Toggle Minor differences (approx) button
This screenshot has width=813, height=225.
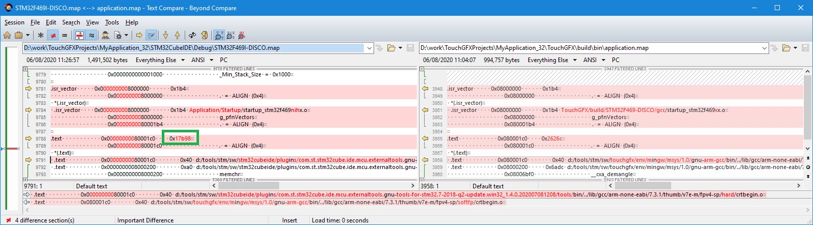click(x=91, y=35)
